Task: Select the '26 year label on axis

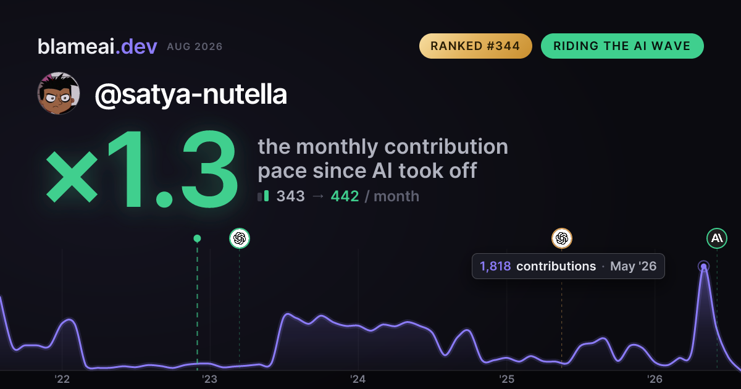Action: [x=655, y=379]
